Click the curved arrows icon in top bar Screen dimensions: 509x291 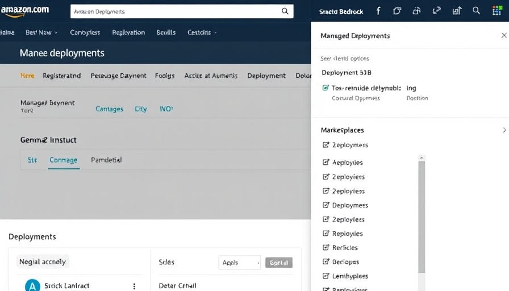coord(437,11)
